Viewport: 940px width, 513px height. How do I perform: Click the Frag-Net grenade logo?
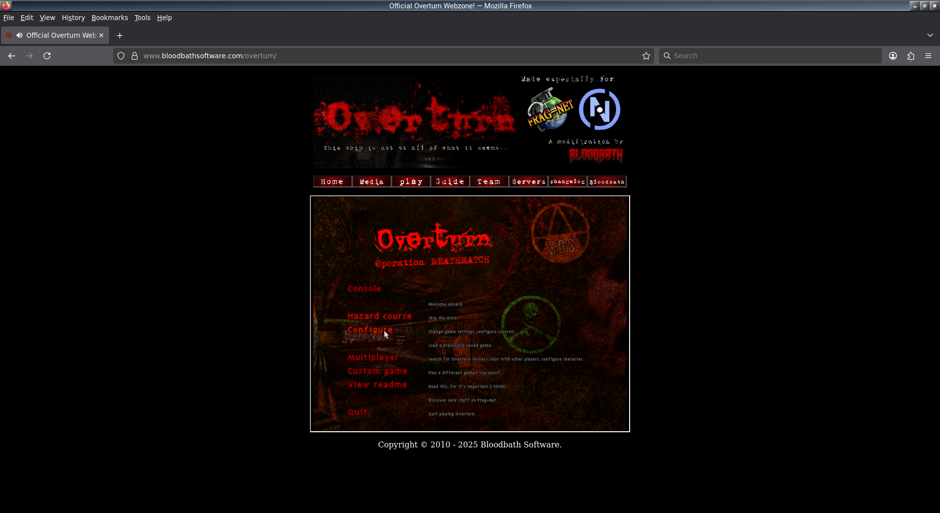[550, 110]
